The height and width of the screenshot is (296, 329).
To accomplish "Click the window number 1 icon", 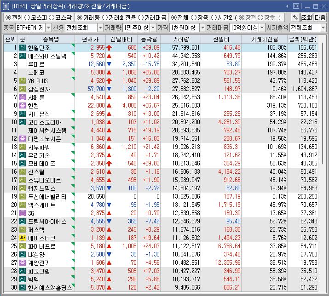I will click(x=6, y=6).
